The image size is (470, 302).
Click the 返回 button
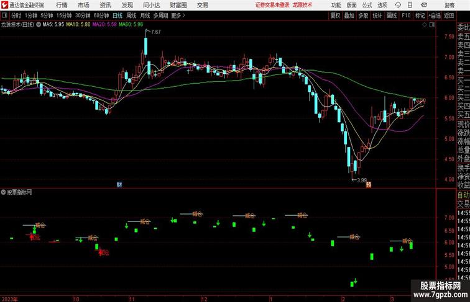[449, 16]
